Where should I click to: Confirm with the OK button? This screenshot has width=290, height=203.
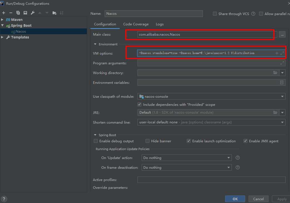pos(235,199)
